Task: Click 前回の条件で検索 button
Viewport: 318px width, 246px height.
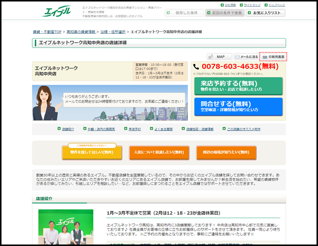Action: 225,13
